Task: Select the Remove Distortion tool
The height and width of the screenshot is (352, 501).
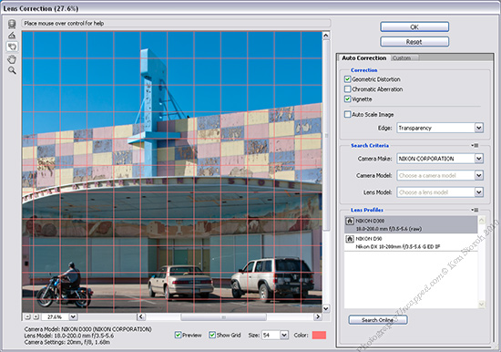Action: tap(12, 24)
